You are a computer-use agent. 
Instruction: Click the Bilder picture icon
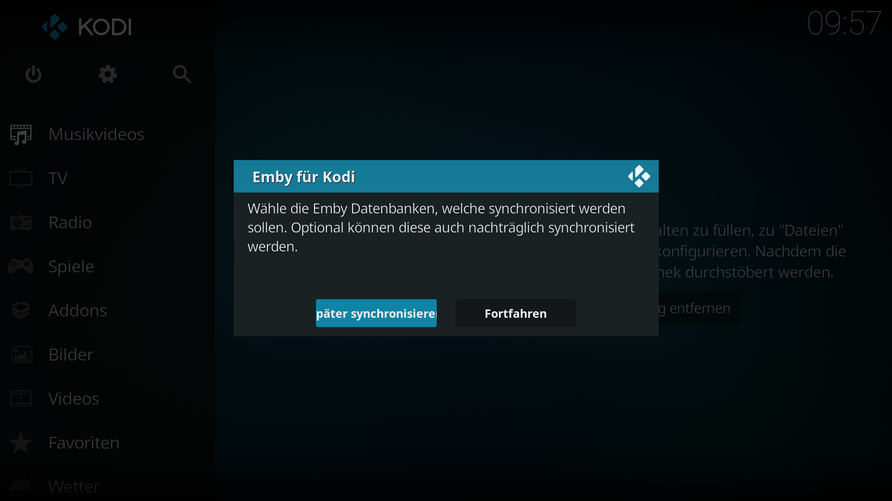(21, 354)
